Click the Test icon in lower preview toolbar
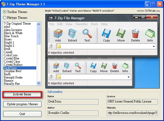The height and width of the screenshot is (121, 164). [x=78, y=66]
